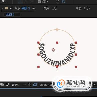Select the snap bounding box icon
This screenshot has width=97, height=97.
pos(63,1)
